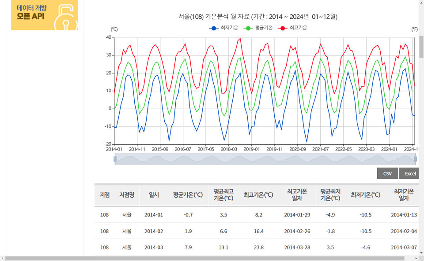Select the 2014-03 date cell
Screen dimensions: 424x261
pyautogui.click(x=154, y=247)
